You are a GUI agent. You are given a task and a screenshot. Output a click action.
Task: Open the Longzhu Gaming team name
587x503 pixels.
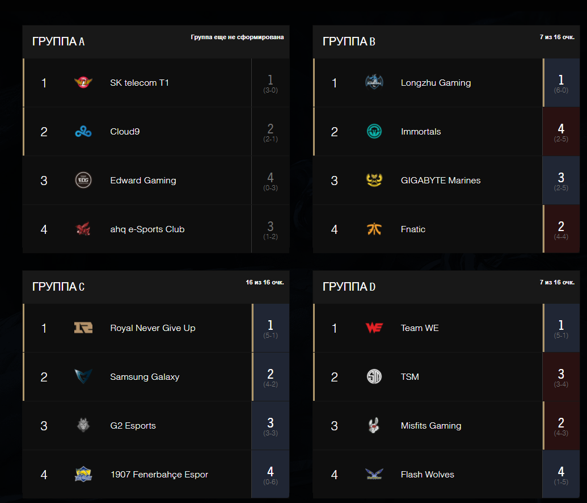436,83
